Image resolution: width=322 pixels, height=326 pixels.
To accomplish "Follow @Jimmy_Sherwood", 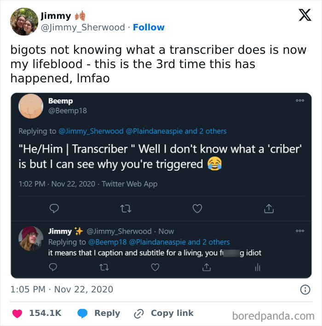I will click(149, 27).
